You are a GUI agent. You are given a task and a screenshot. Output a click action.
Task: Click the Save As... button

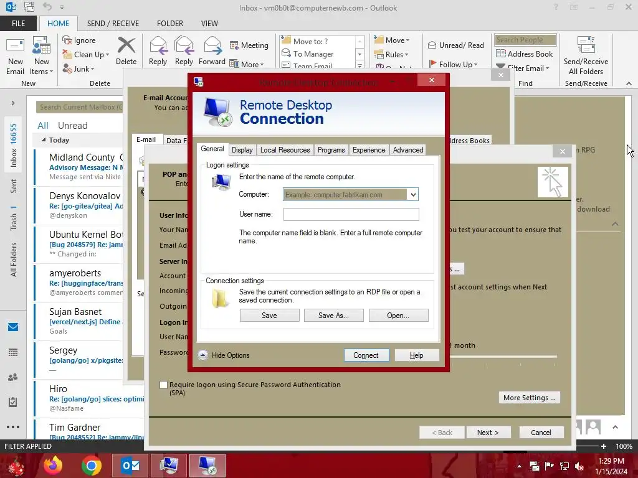[x=334, y=316]
